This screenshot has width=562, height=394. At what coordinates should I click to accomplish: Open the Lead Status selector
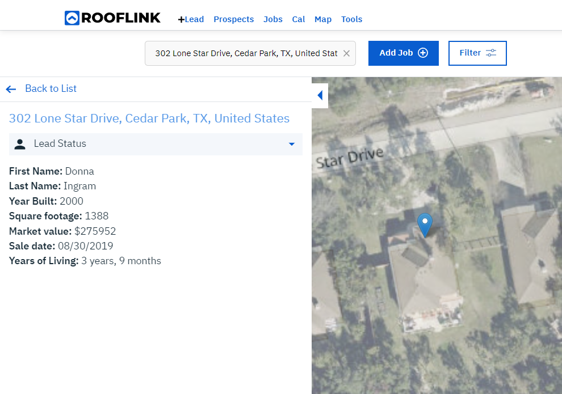click(156, 144)
